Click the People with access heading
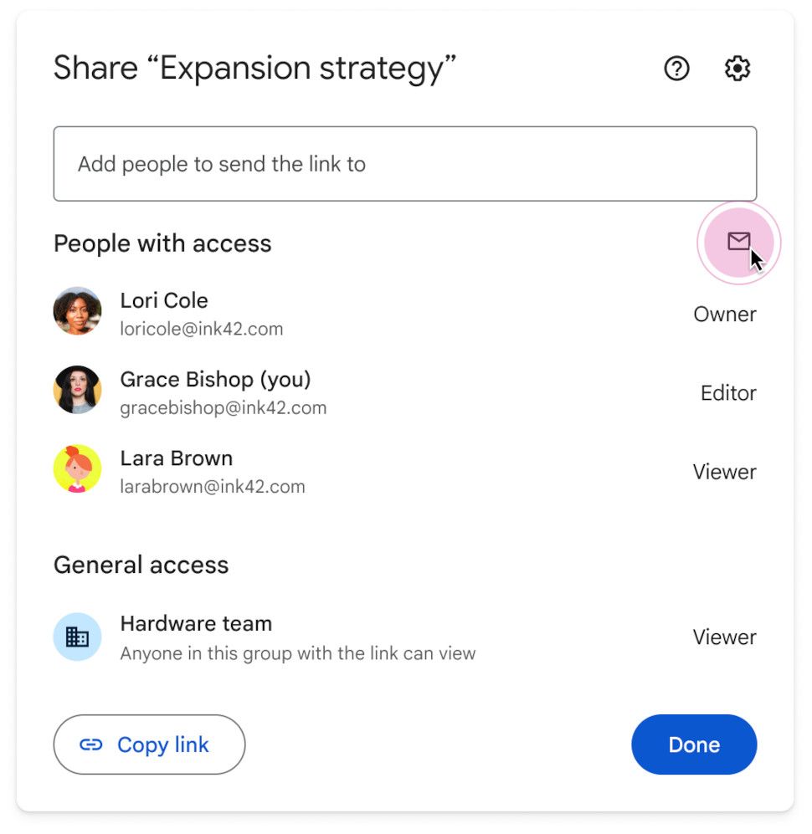812x834 pixels. 162,243
